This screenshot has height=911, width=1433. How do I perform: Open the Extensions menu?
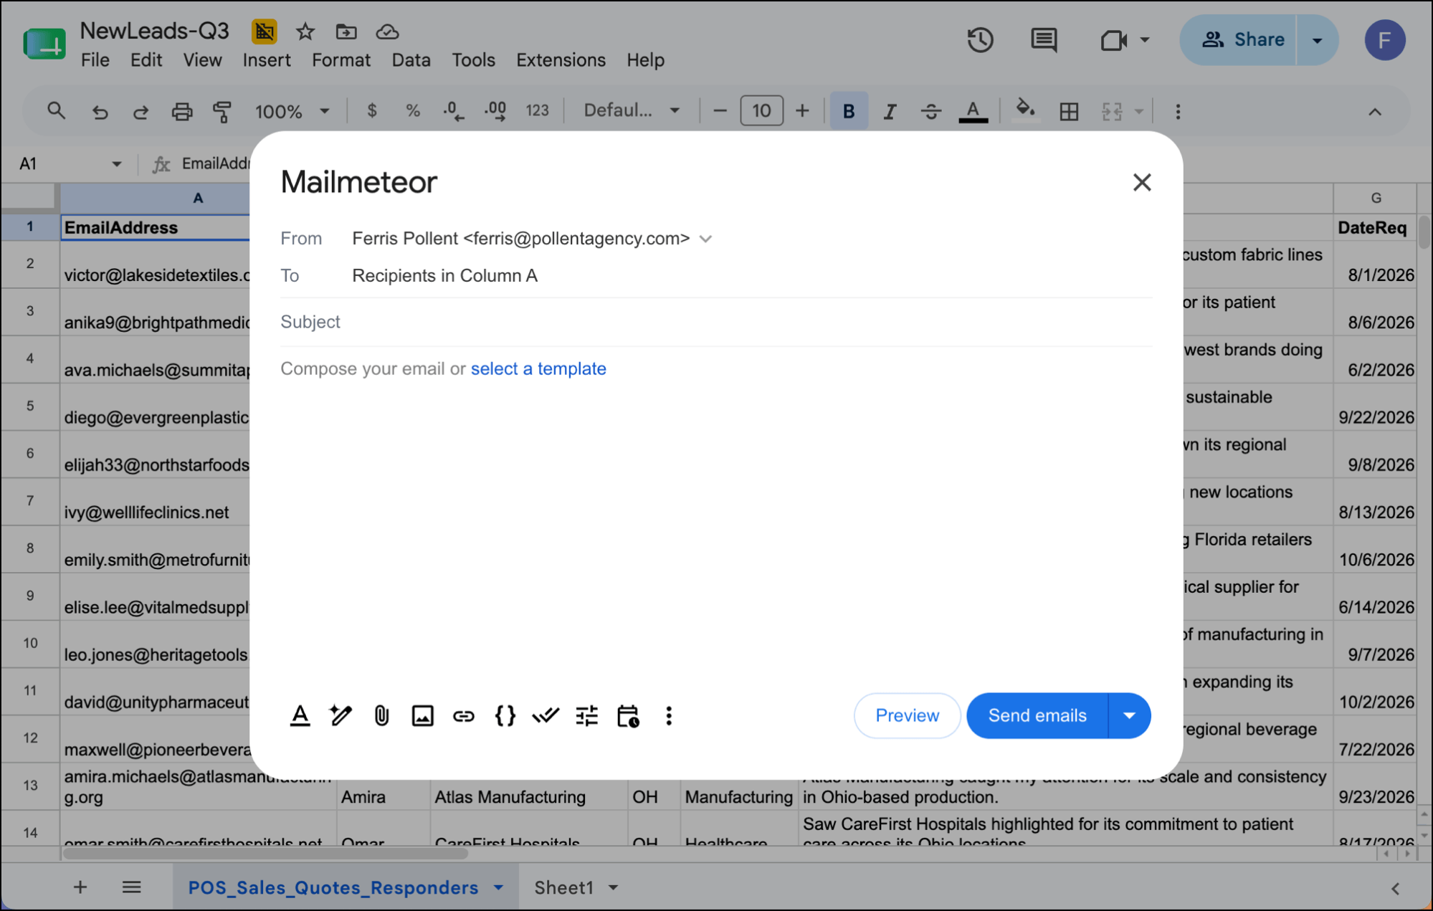click(x=561, y=60)
